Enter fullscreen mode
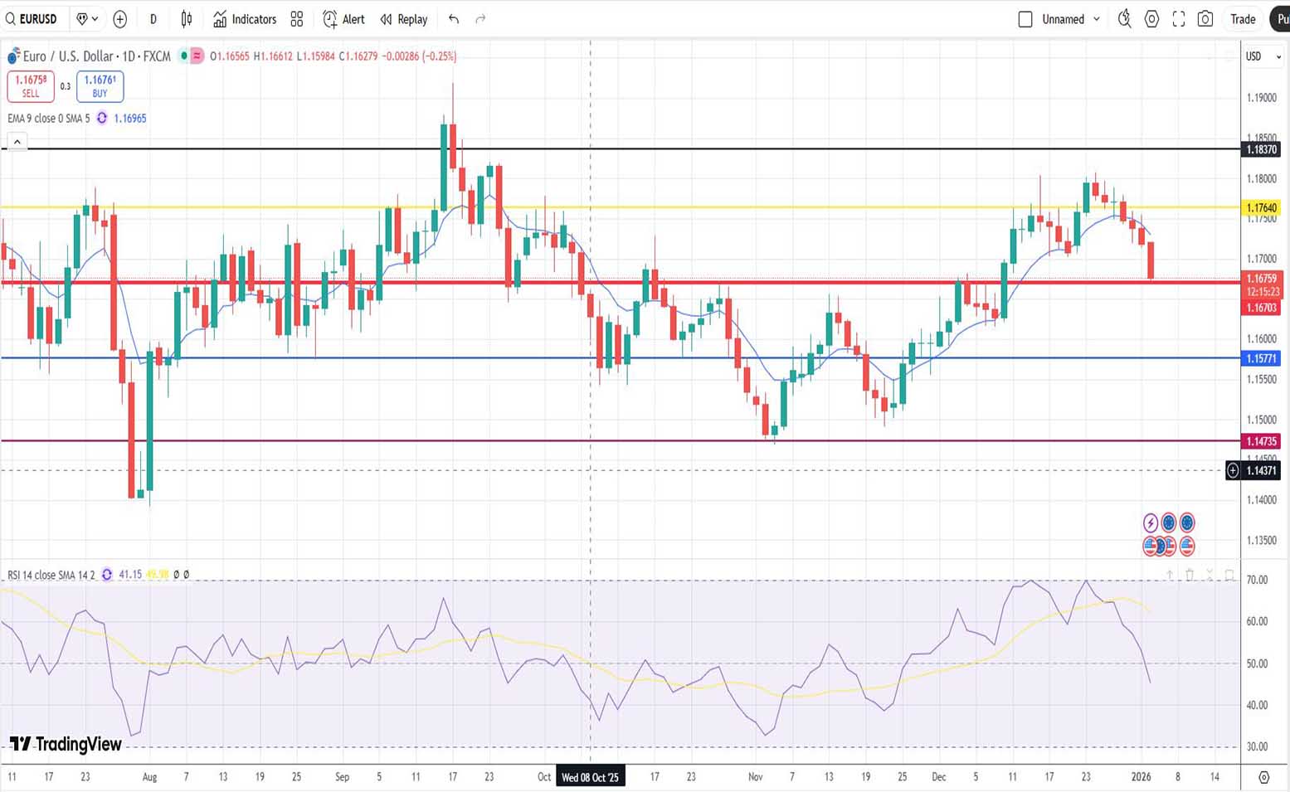The image size is (1290, 792). click(1179, 19)
